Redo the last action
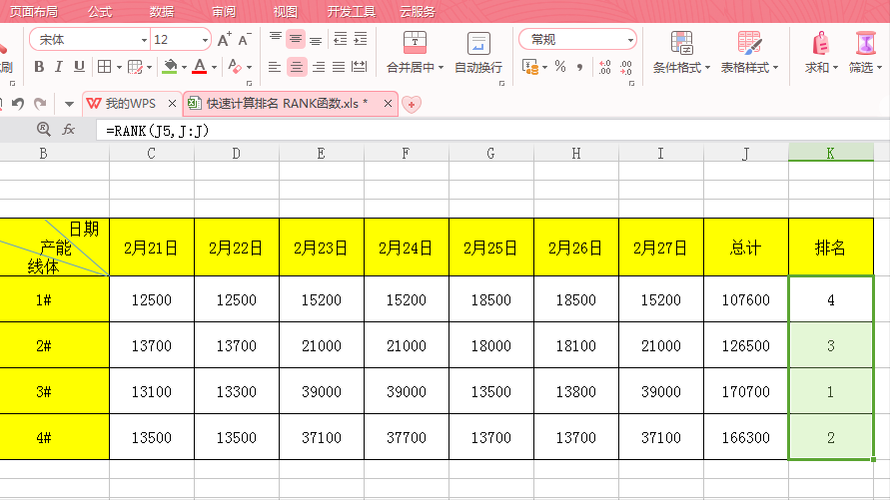The width and height of the screenshot is (890, 500). pyautogui.click(x=40, y=103)
